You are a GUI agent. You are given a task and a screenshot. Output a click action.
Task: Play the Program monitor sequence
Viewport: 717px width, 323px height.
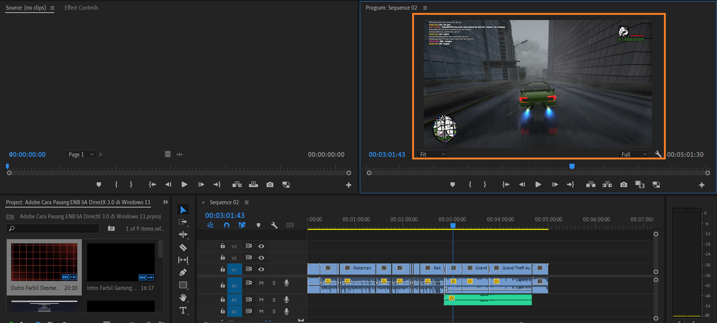tap(538, 184)
